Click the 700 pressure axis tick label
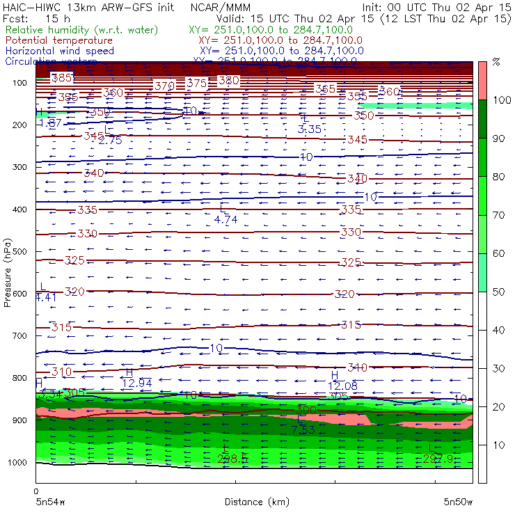This screenshot has width=515, height=515. [19, 335]
